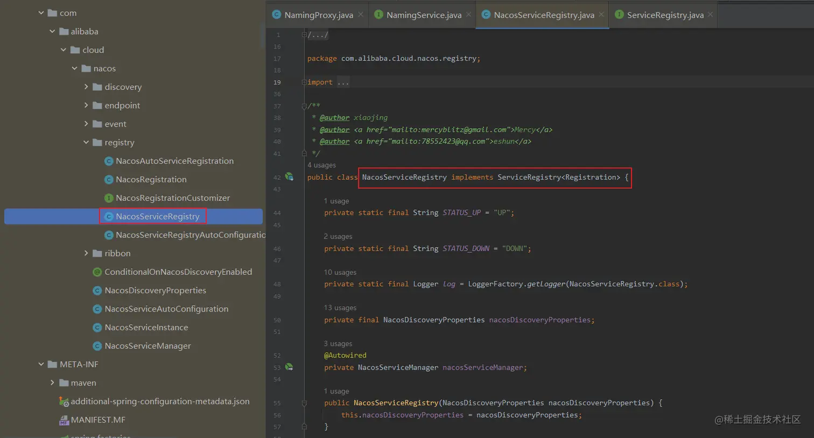Click '2 usages' hint above STATUS_DOWN
This screenshot has width=814, height=438.
pyautogui.click(x=338, y=237)
